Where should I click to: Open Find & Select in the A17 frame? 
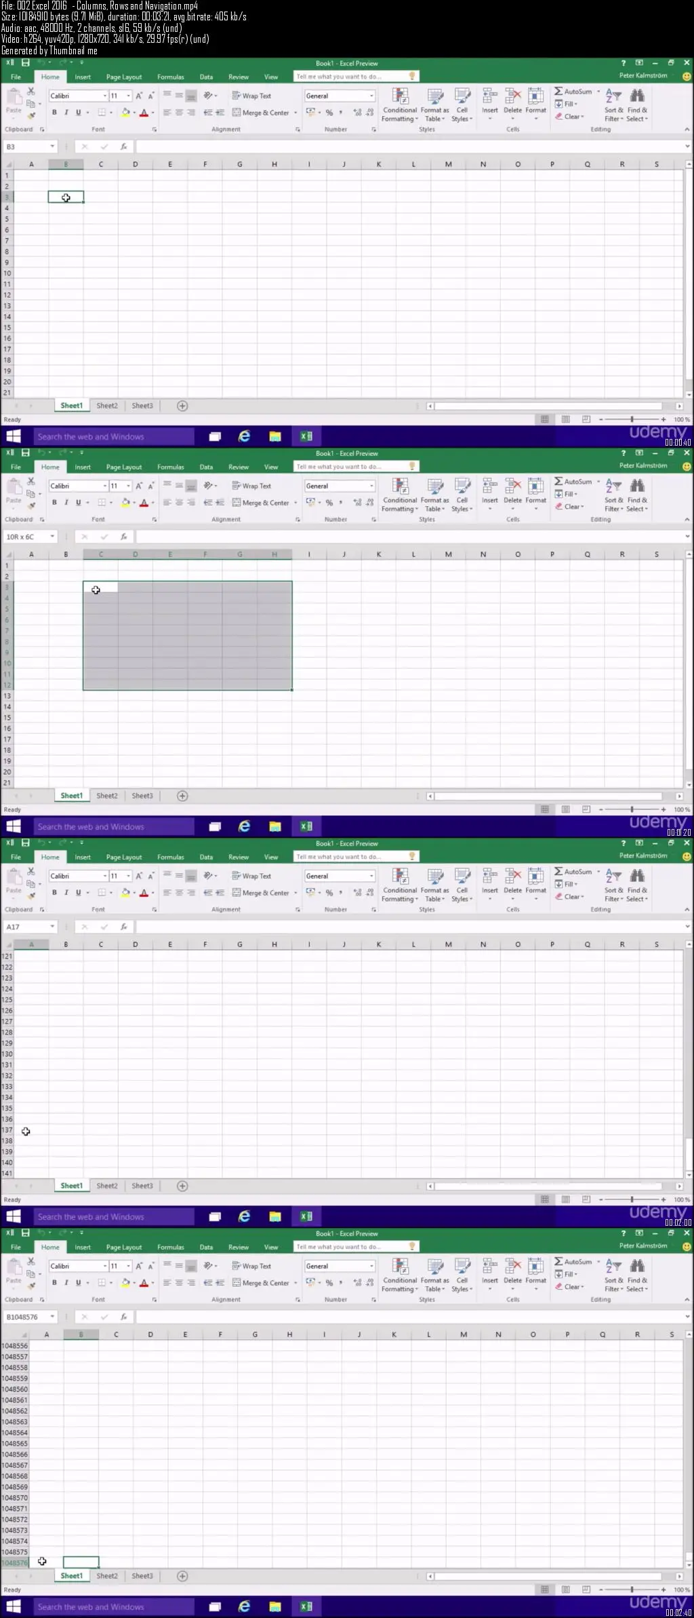[637, 885]
